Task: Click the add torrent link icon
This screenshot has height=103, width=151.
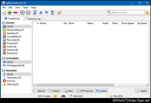Action: point(4,13)
